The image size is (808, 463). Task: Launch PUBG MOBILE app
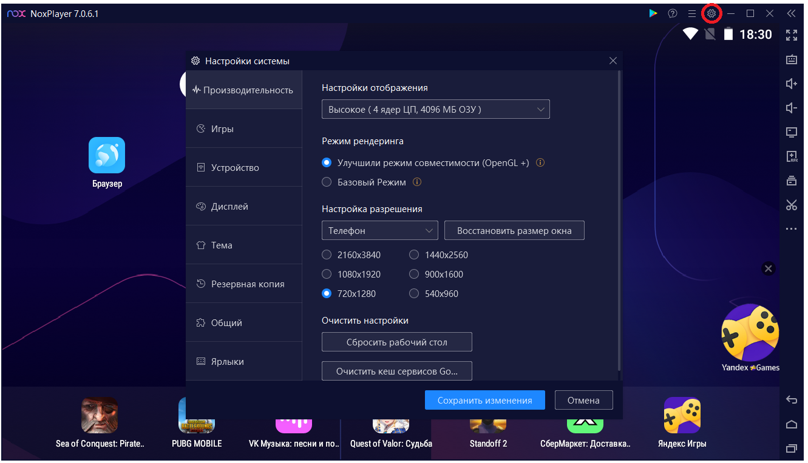(x=197, y=415)
